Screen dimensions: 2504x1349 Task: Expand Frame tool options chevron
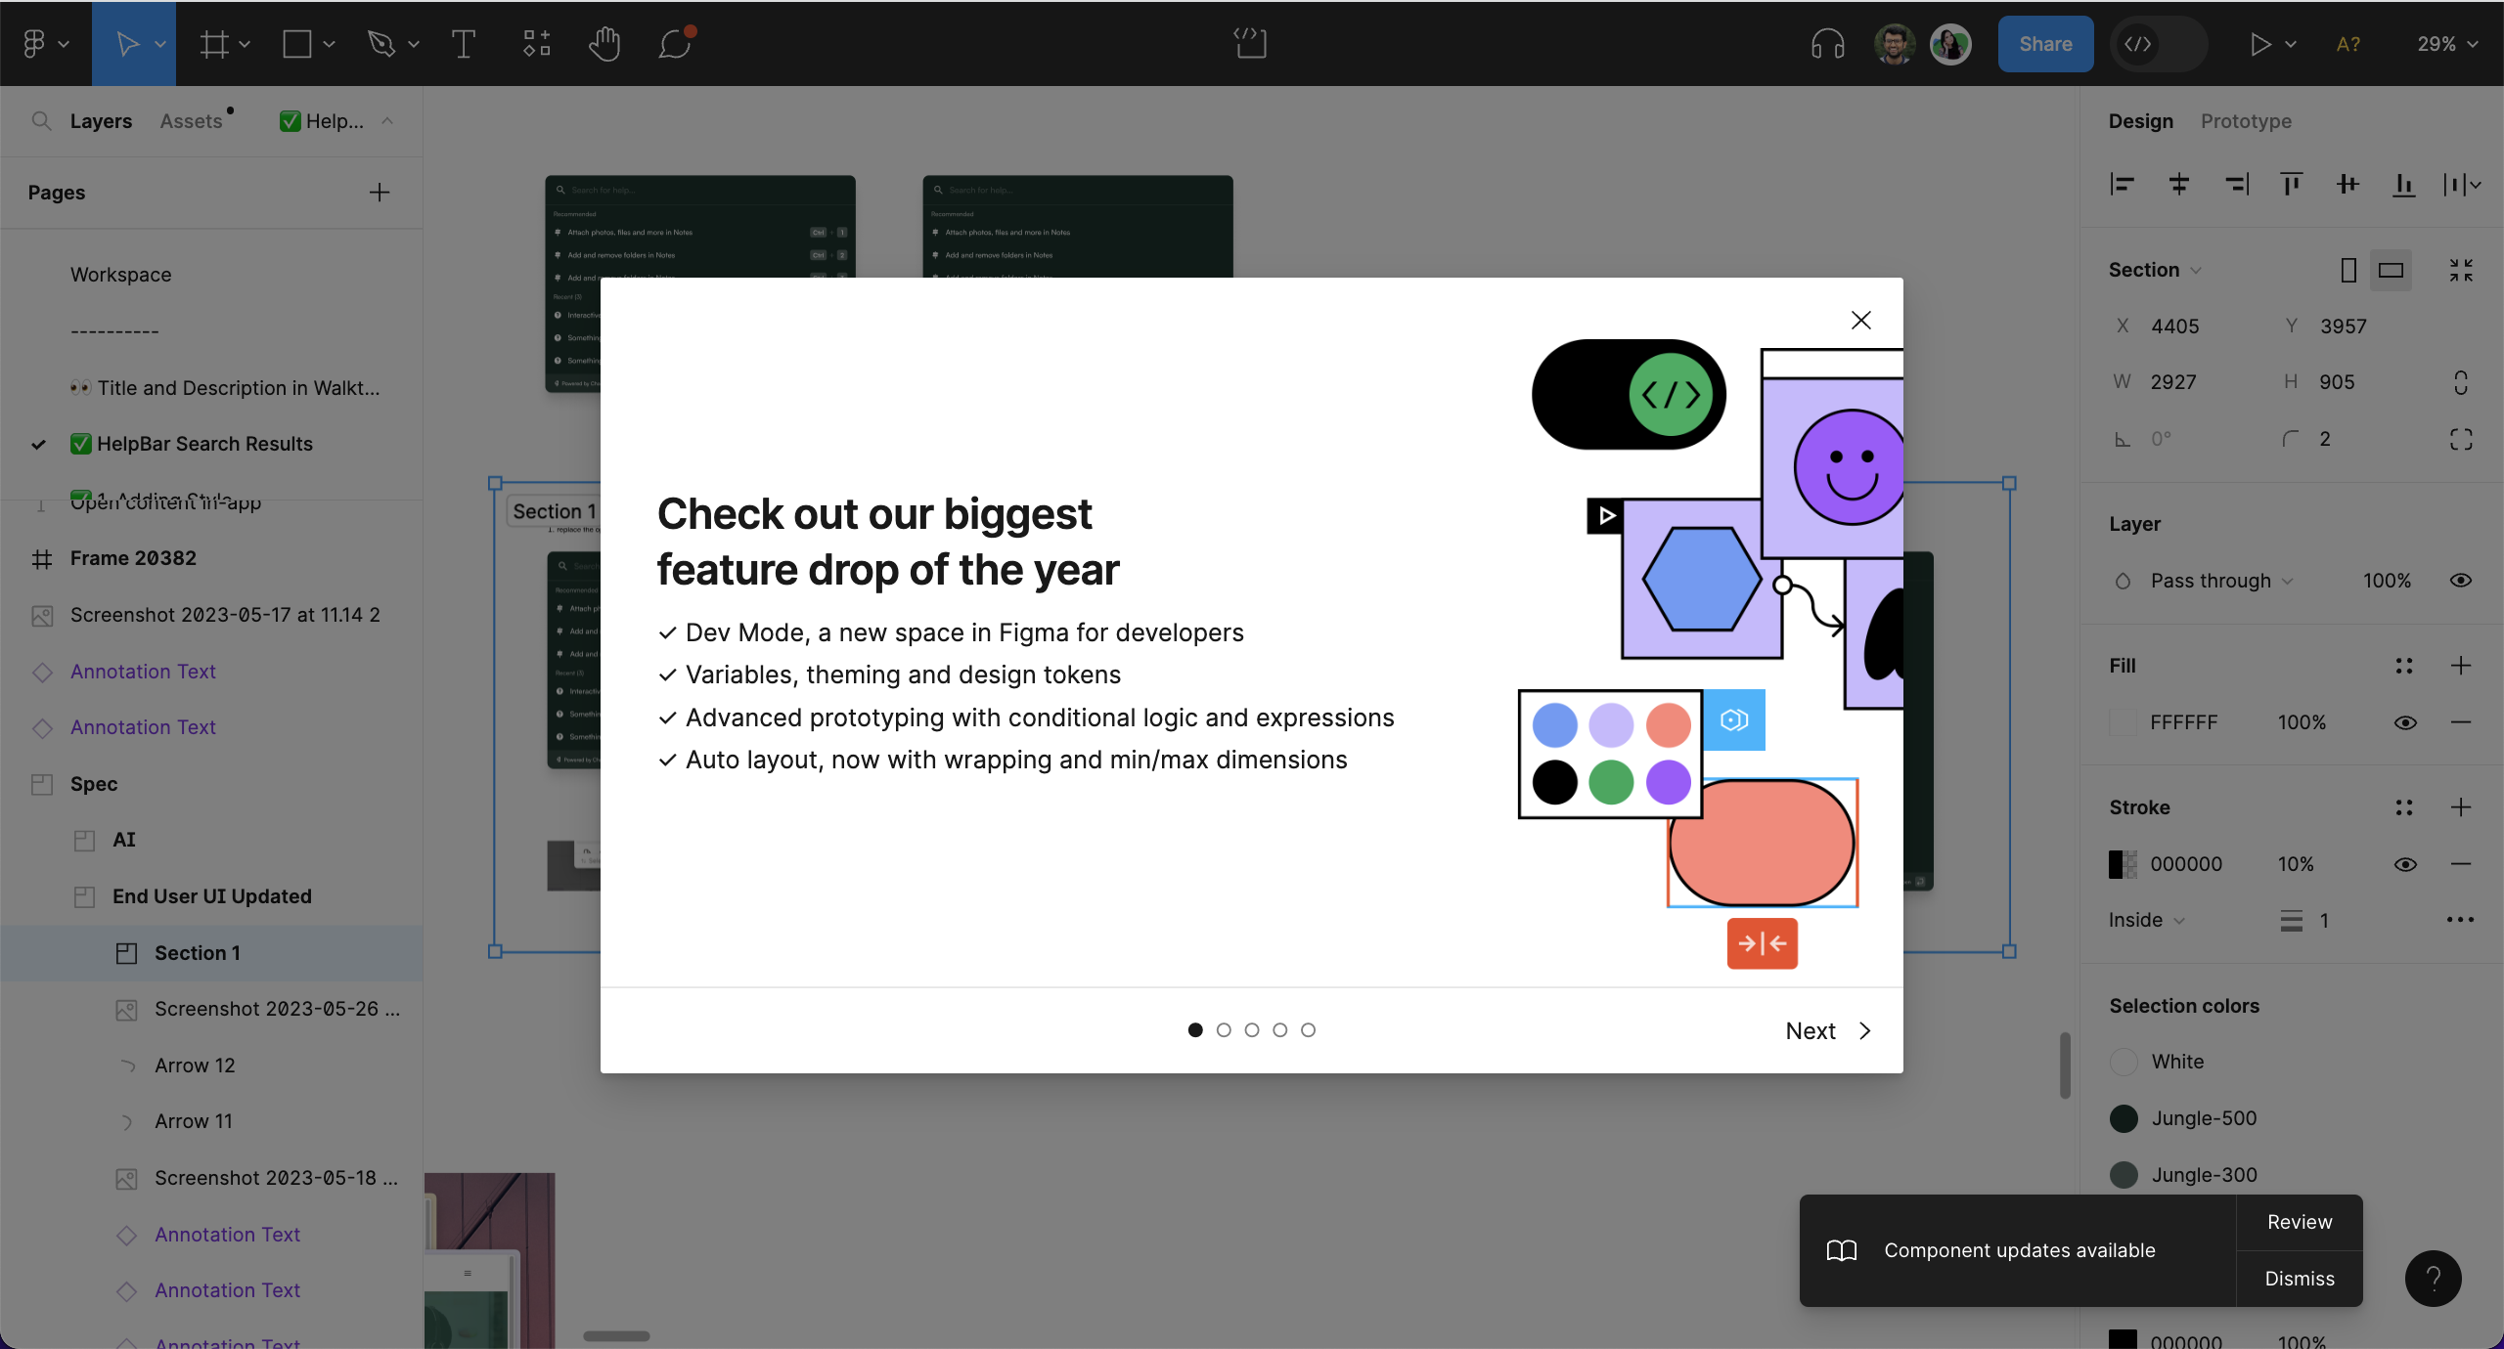pos(245,44)
